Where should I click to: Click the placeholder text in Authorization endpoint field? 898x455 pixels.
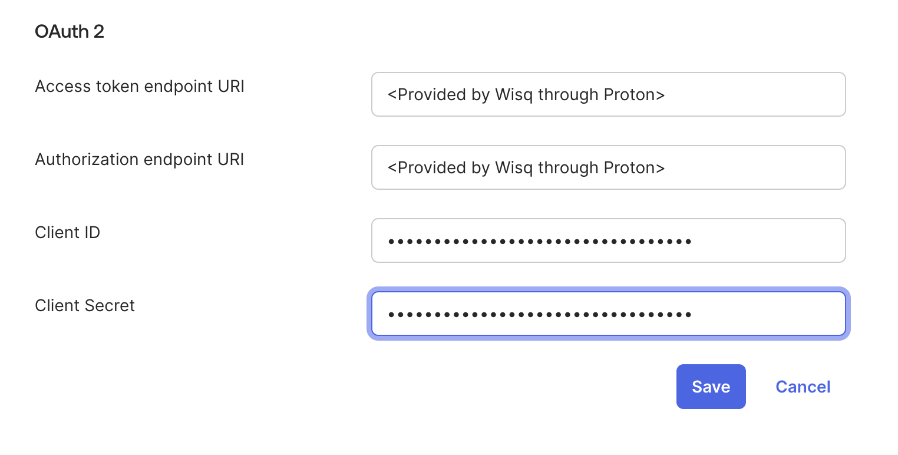(x=526, y=167)
